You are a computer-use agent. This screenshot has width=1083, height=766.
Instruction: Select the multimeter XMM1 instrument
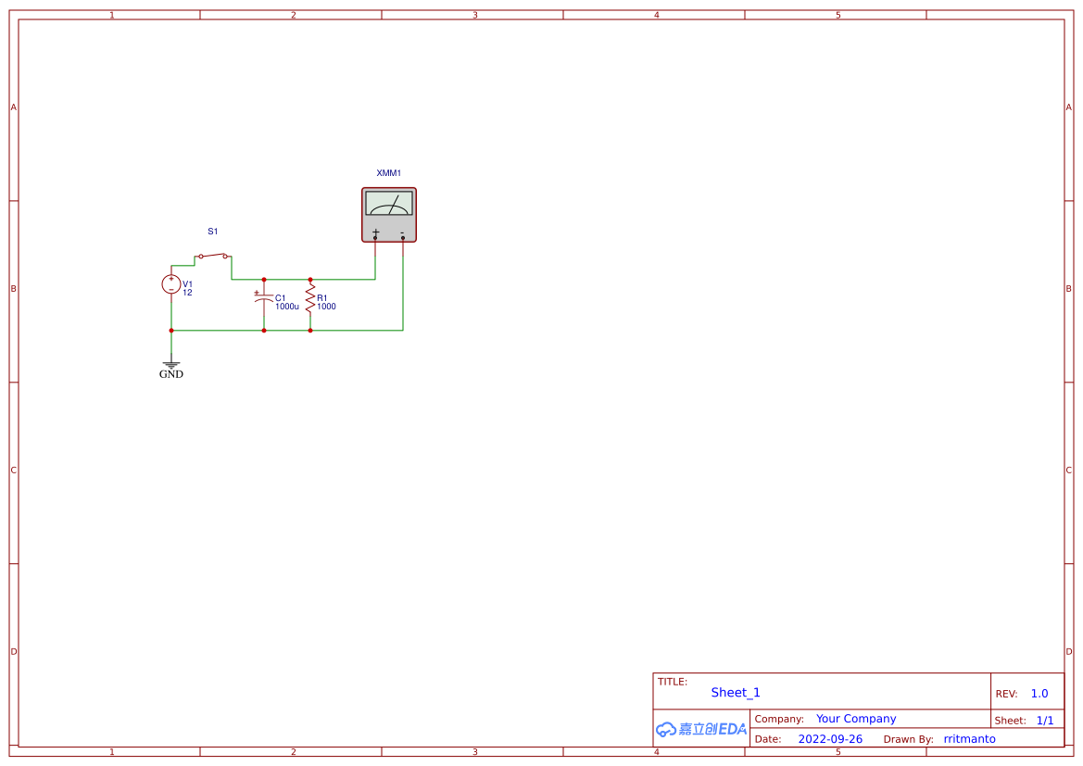[x=389, y=214]
